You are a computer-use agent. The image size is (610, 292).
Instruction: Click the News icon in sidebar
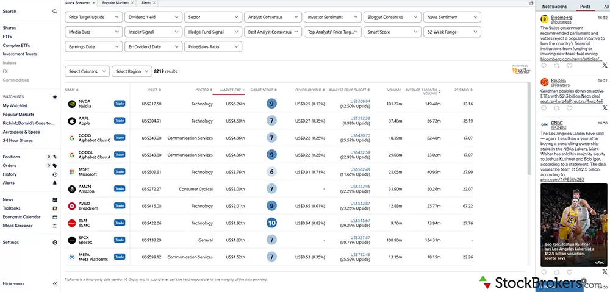click(x=55, y=200)
